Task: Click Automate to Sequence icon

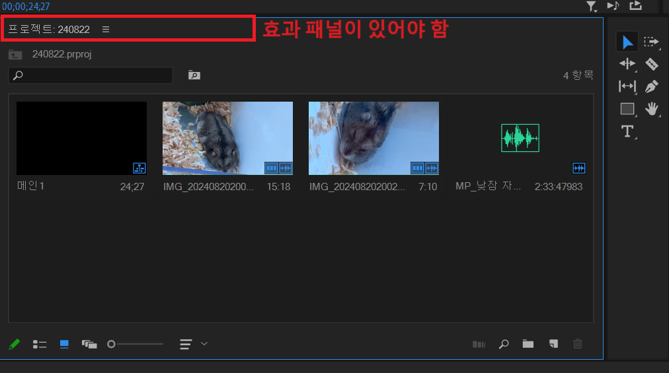Action: [x=479, y=345]
